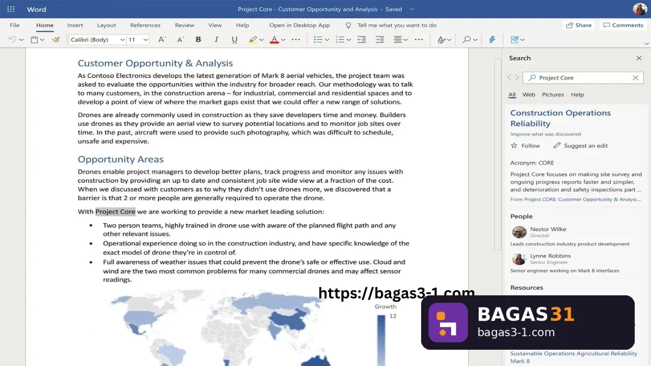Image resolution: width=651 pixels, height=366 pixels.
Task: Click the Paste clipboard icon
Action: pos(34,40)
